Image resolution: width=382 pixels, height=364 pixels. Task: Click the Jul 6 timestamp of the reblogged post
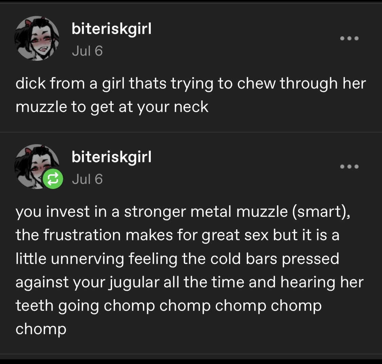87,179
